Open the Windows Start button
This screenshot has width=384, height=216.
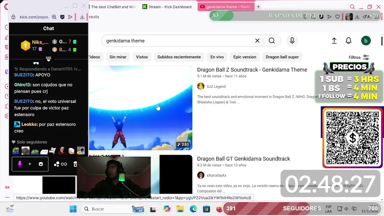point(73,209)
